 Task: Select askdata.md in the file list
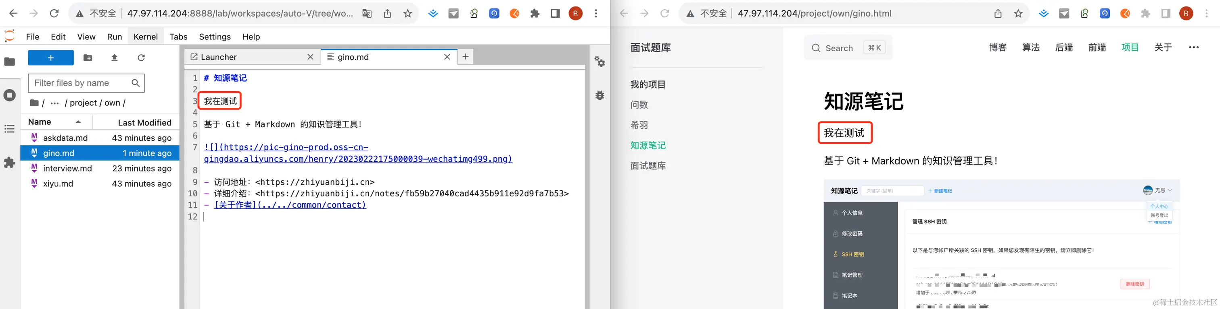click(x=100, y=138)
